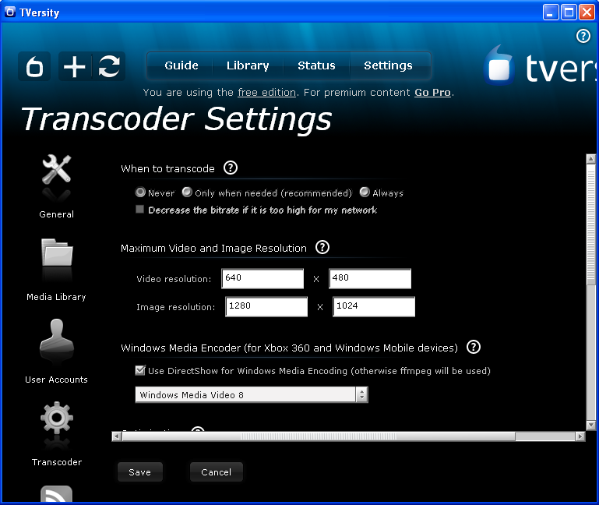Open General settings wrench icon
Screen dimensions: 599x505
coord(57,170)
